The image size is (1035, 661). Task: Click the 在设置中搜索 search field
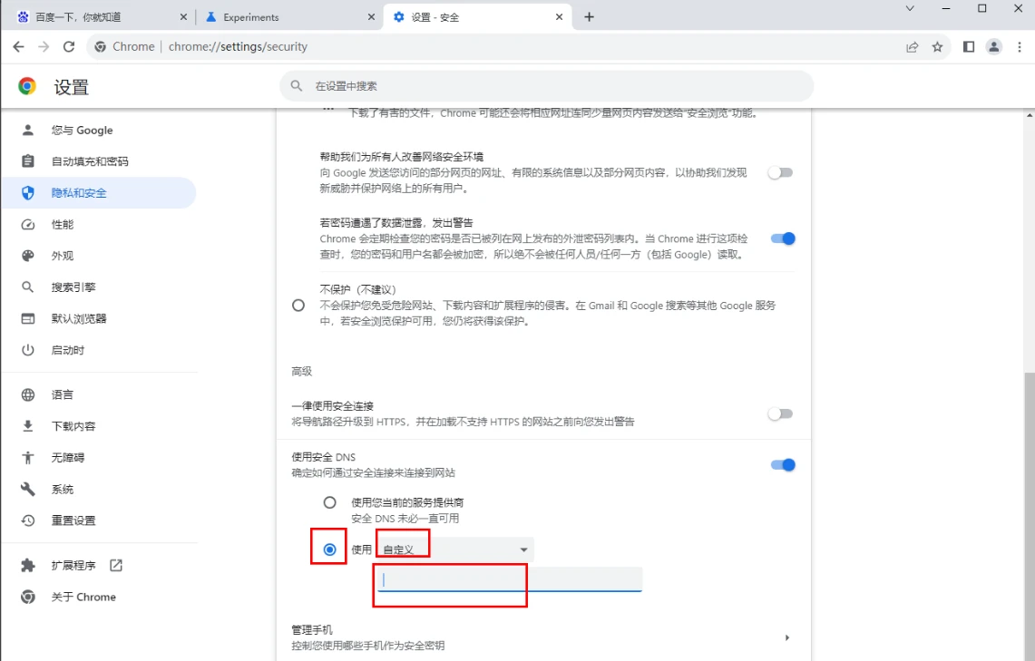click(x=547, y=86)
